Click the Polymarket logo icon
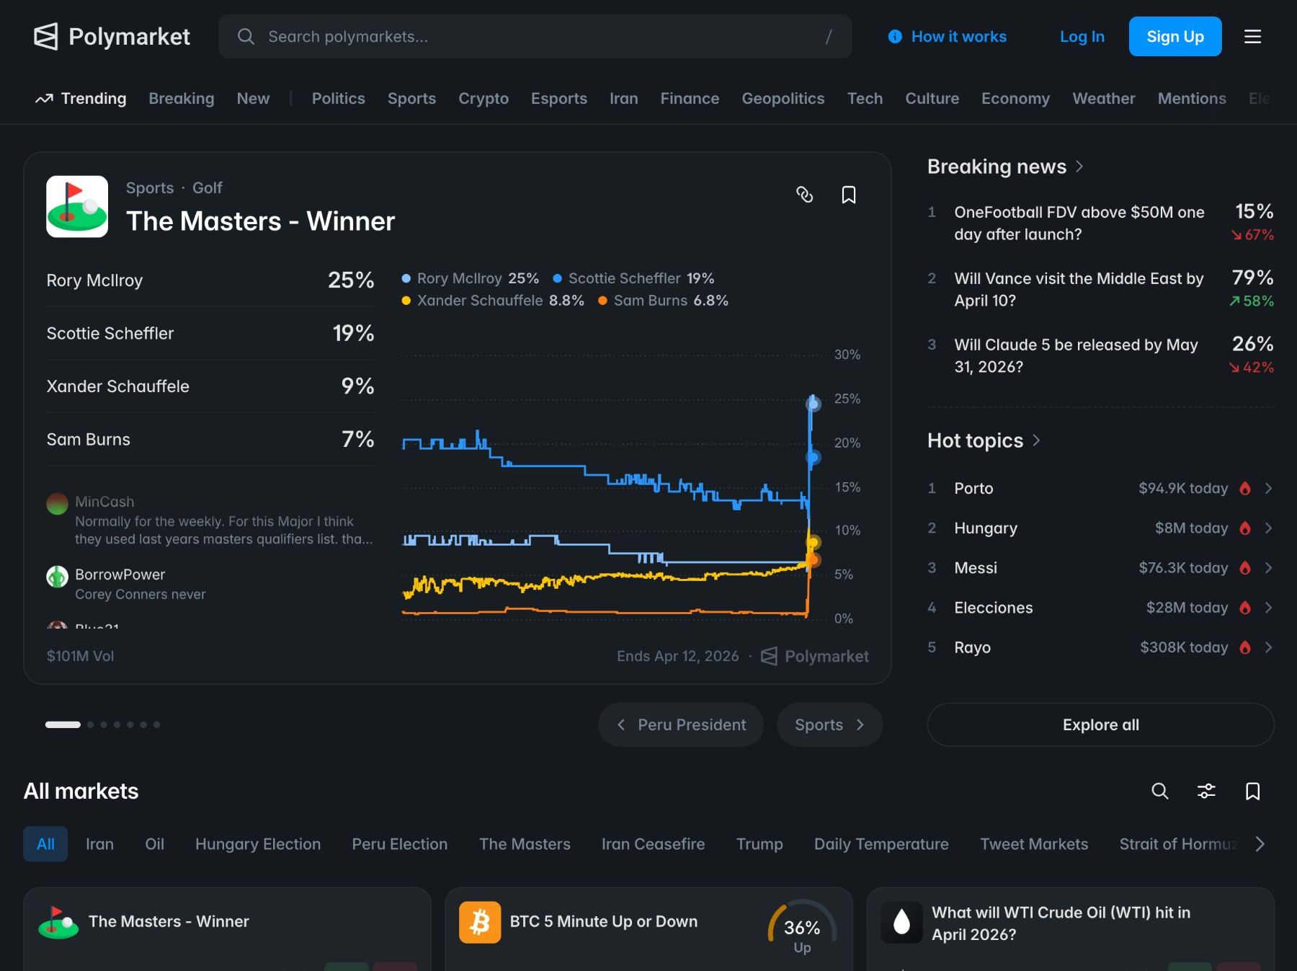Screen dimensions: 1297x971 46,37
